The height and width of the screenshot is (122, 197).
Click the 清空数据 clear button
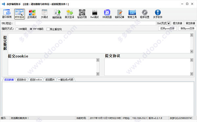pos(190,23)
